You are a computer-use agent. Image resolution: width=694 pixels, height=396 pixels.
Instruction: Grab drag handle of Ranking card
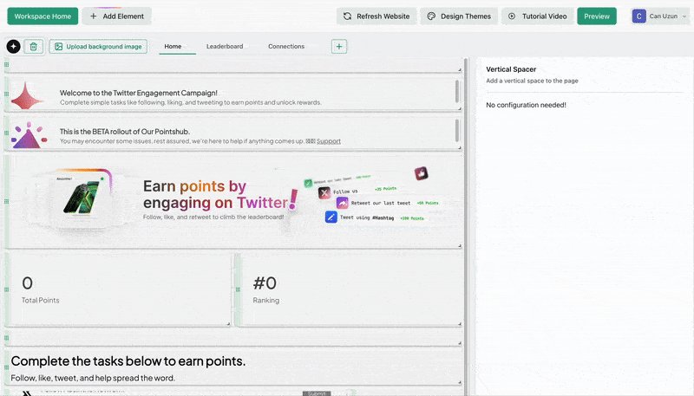238,289
